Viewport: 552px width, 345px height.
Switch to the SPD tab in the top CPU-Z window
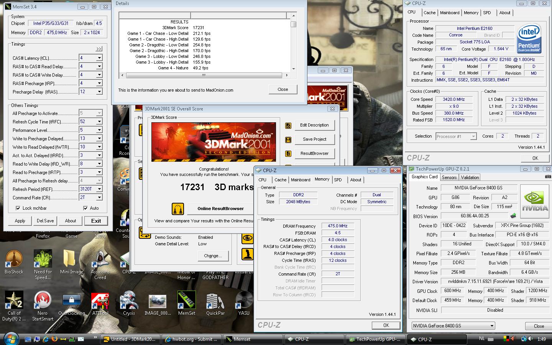[487, 13]
